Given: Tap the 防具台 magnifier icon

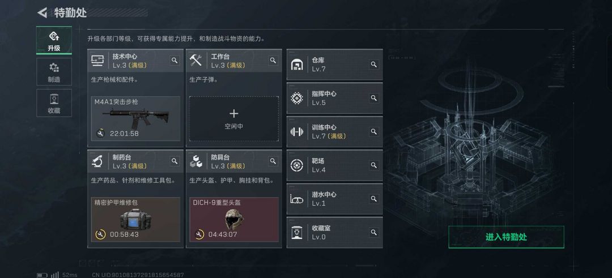Looking at the screenshot, I should (273, 161).
